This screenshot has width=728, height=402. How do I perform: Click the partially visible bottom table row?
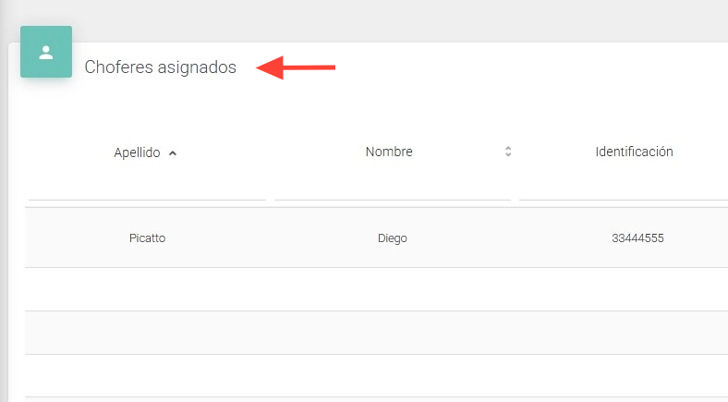[x=370, y=399]
